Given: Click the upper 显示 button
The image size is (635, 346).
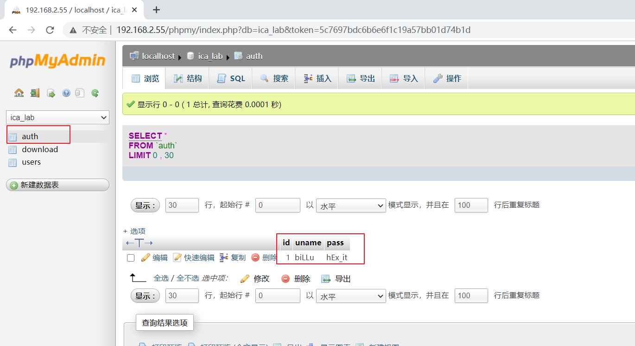Looking at the screenshot, I should point(146,205).
